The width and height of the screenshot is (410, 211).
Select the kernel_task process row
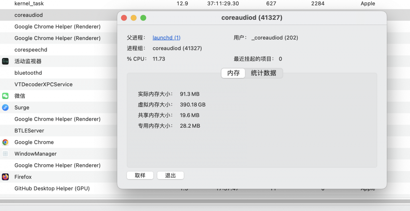[29, 4]
